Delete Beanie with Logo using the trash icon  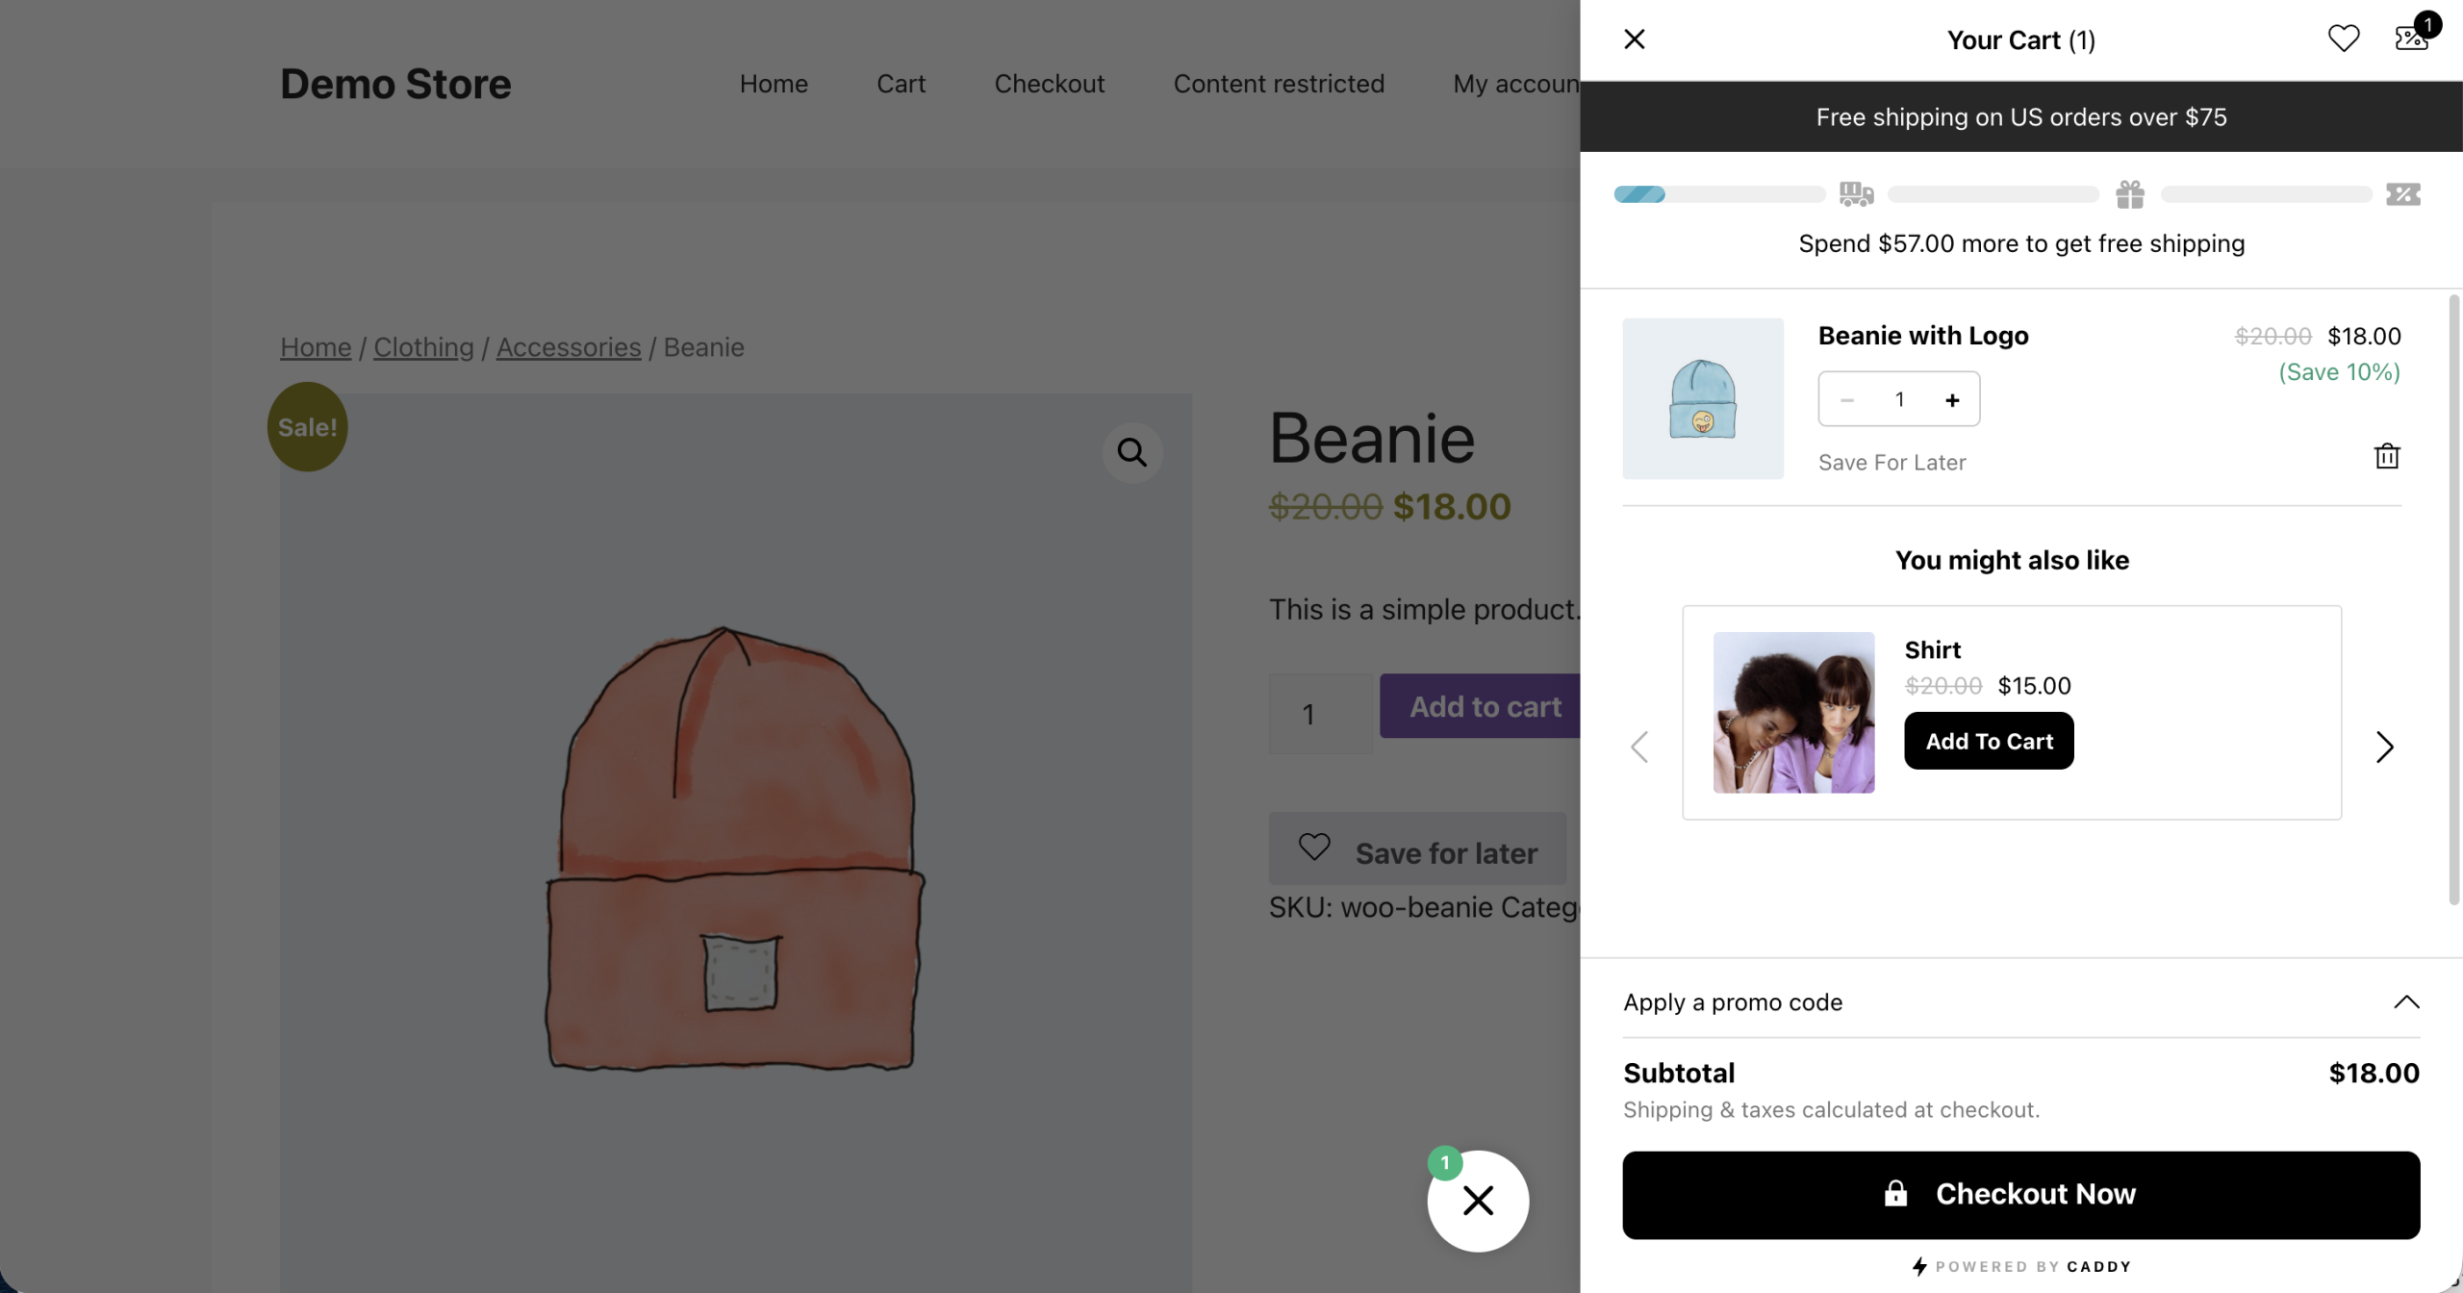[x=2387, y=456]
